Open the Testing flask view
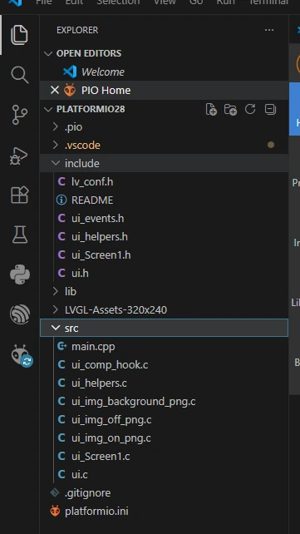This screenshot has width=300, height=534. pyautogui.click(x=19, y=235)
